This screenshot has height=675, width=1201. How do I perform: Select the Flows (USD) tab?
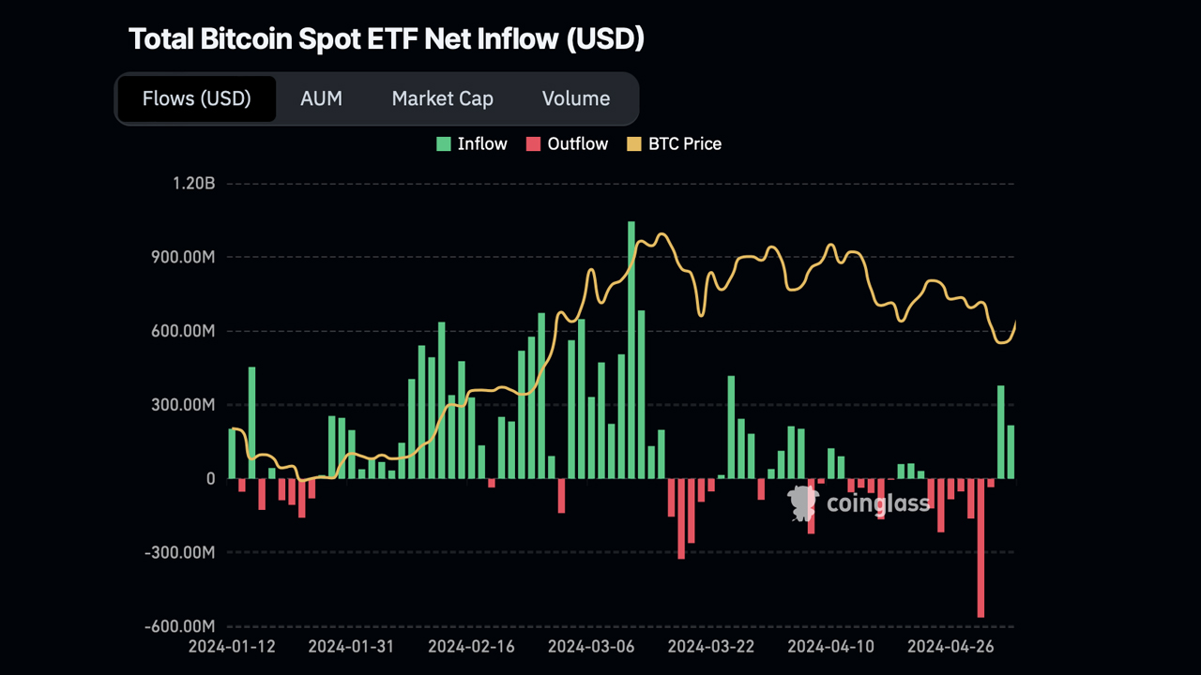(x=196, y=98)
